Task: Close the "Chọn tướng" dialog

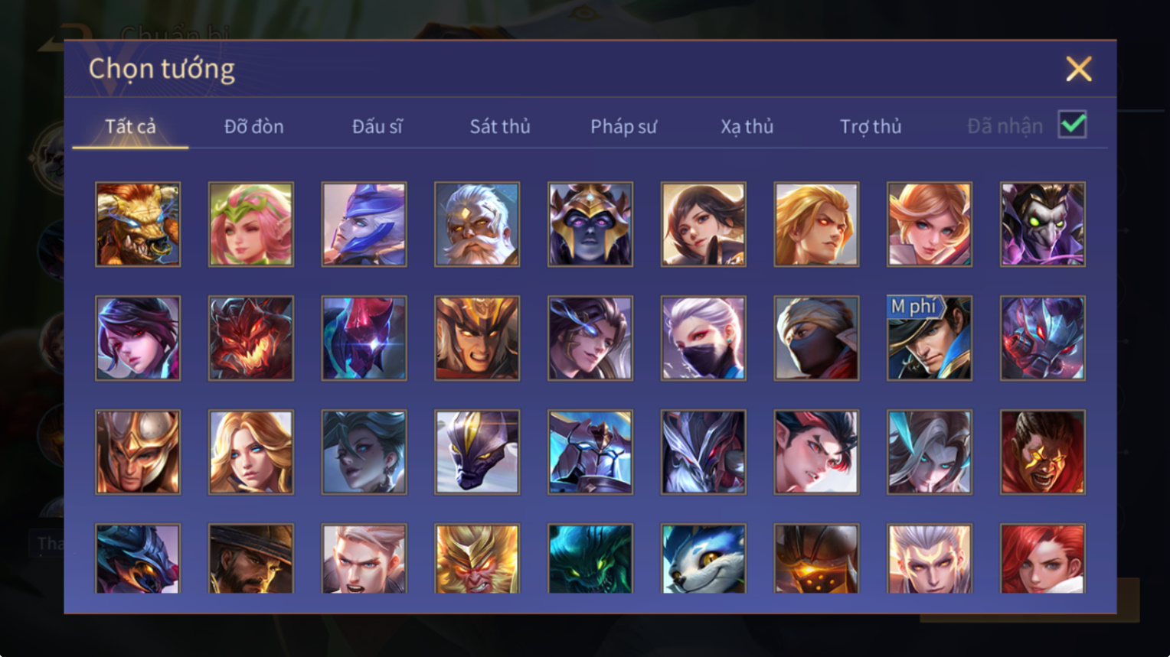Action: click(x=1079, y=69)
